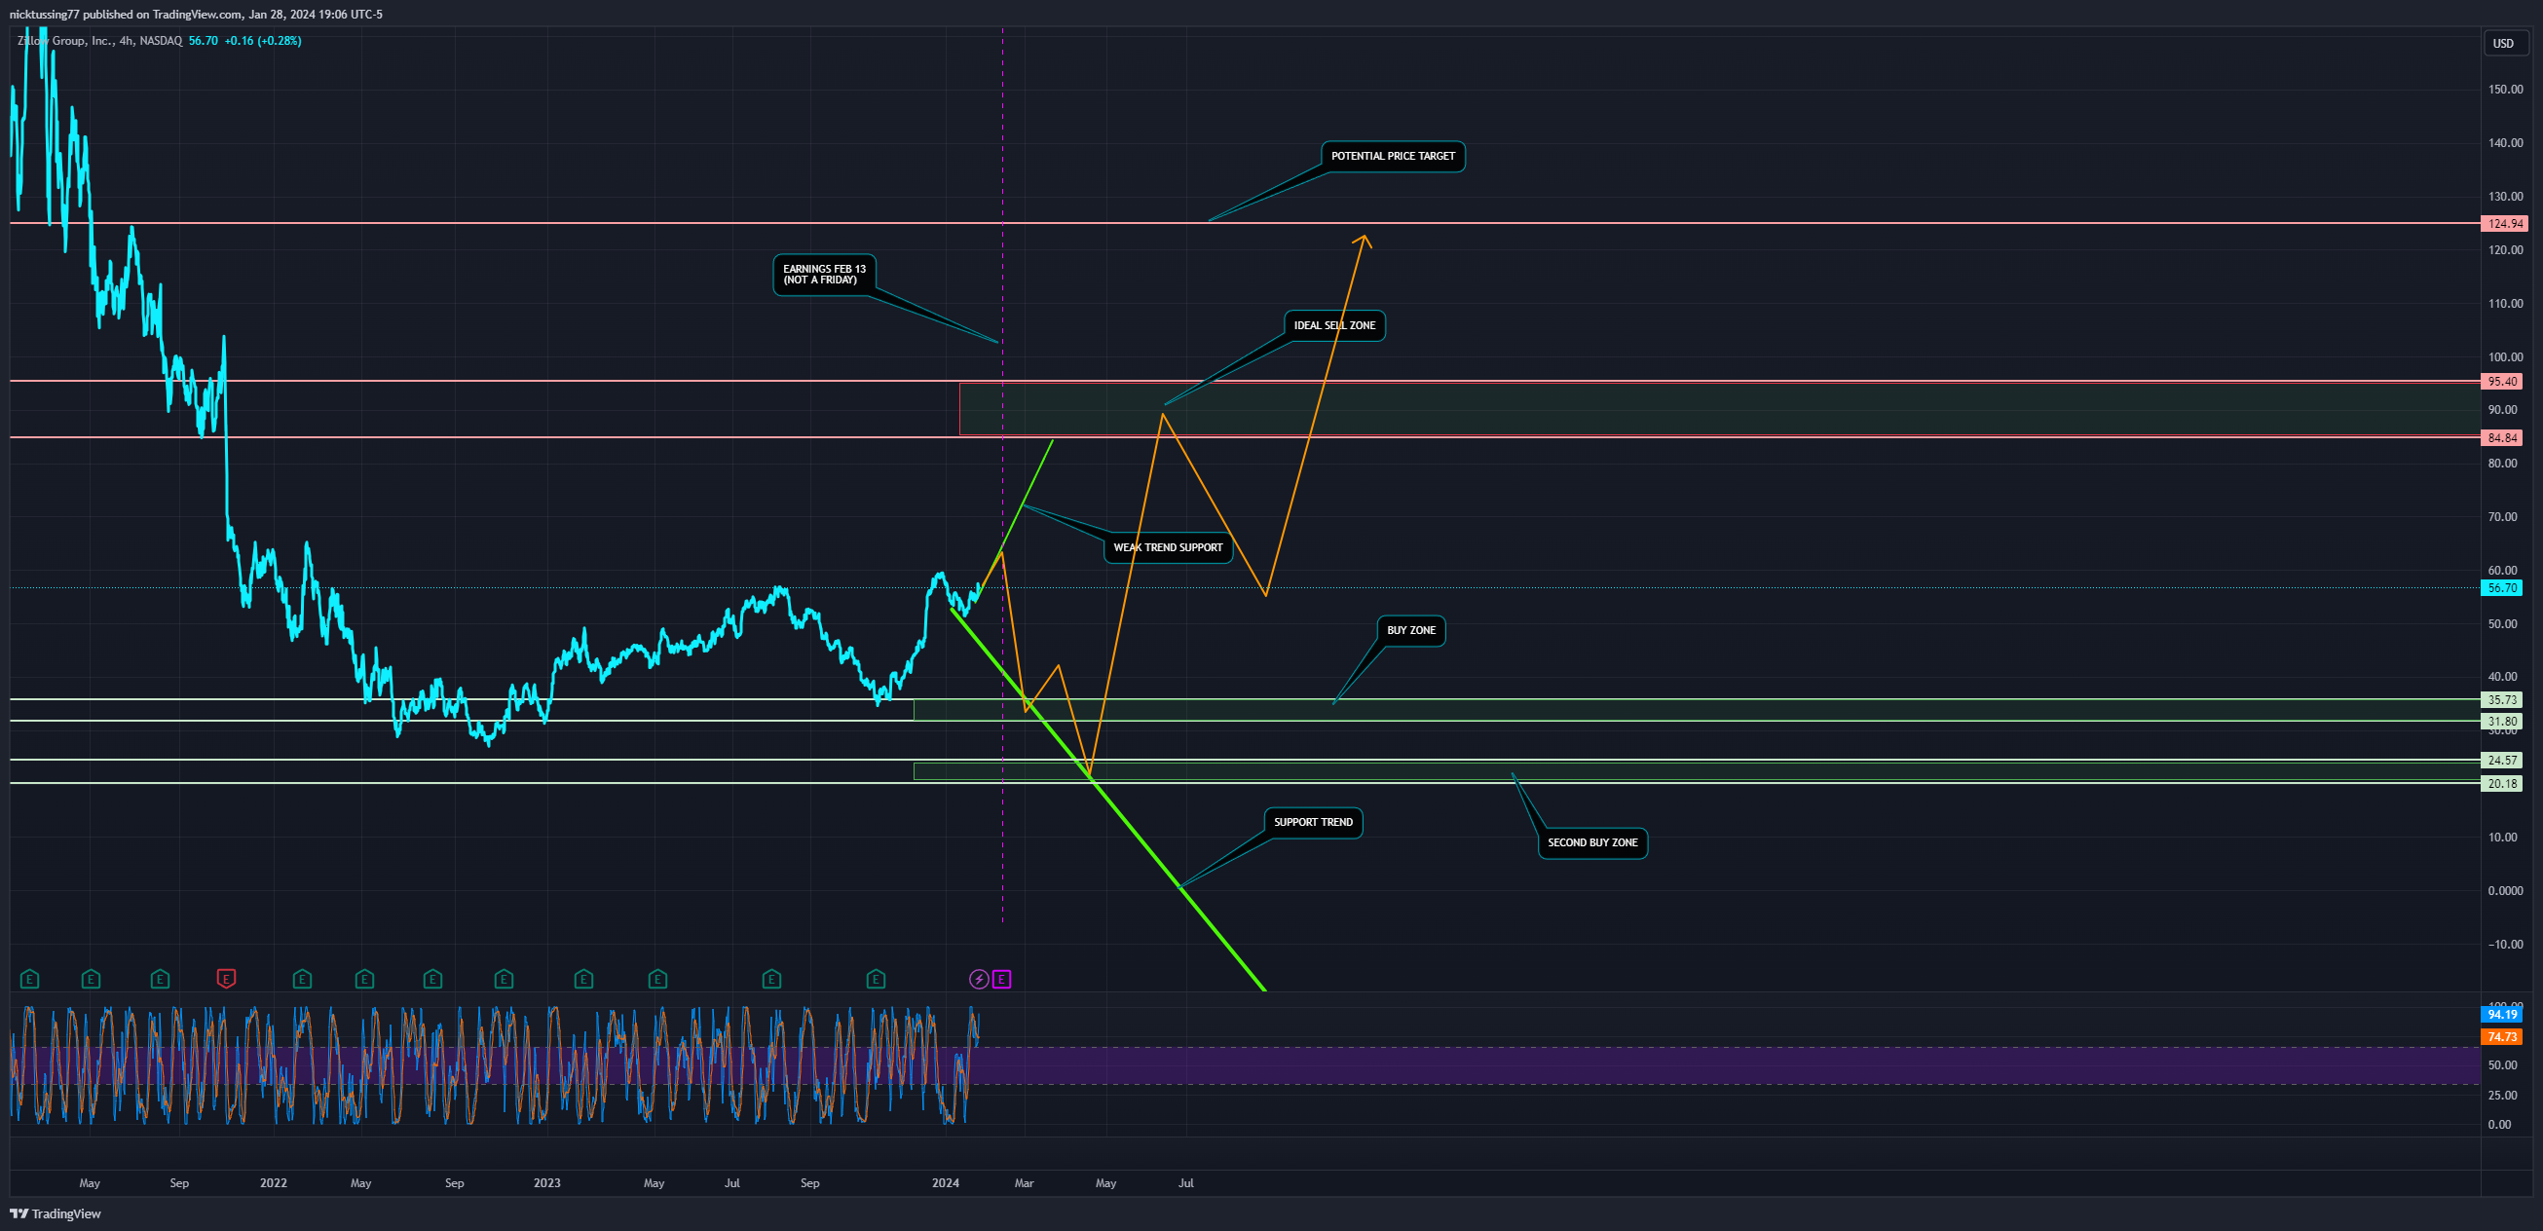Click the magenta upcoming earnings E icon
This screenshot has height=1231, width=2543.
[1002, 980]
